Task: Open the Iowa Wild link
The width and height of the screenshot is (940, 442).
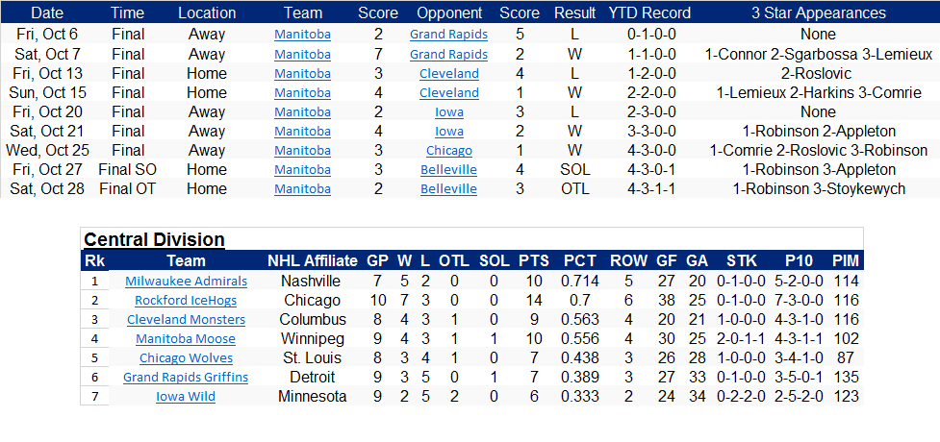Action: click(x=186, y=397)
